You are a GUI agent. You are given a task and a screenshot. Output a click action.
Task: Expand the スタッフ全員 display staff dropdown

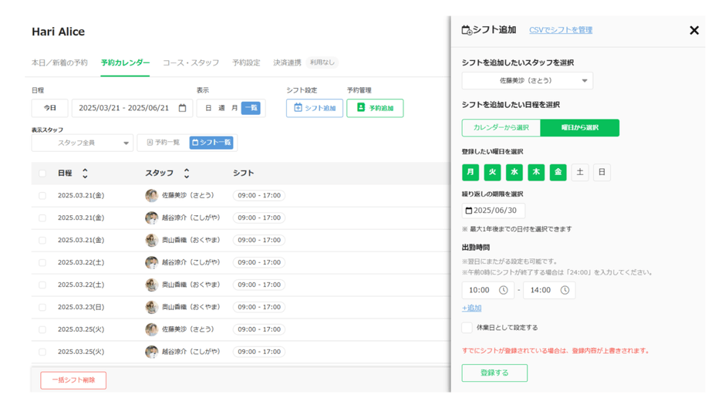click(83, 143)
